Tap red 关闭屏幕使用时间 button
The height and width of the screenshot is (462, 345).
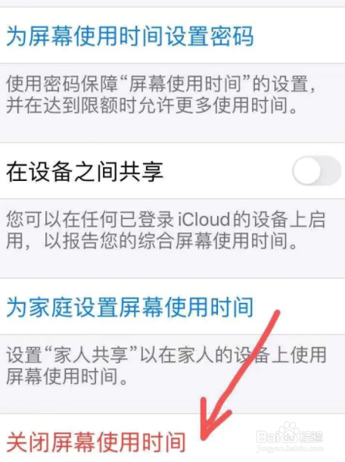click(96, 442)
